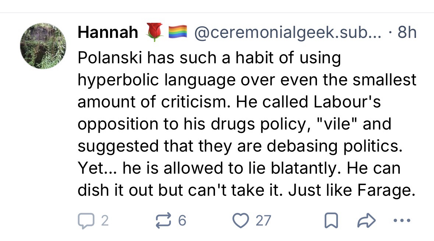Viewport: 434px width, 241px height.
Task: Click the like count of 27
Action: click(x=263, y=221)
